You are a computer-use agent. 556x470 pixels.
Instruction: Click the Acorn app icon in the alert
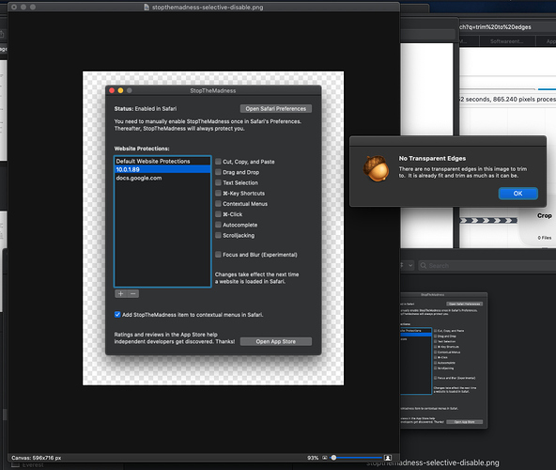pos(377,168)
